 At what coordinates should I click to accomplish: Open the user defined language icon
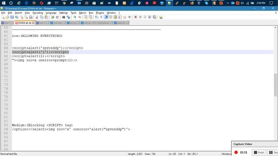(x=111, y=17)
